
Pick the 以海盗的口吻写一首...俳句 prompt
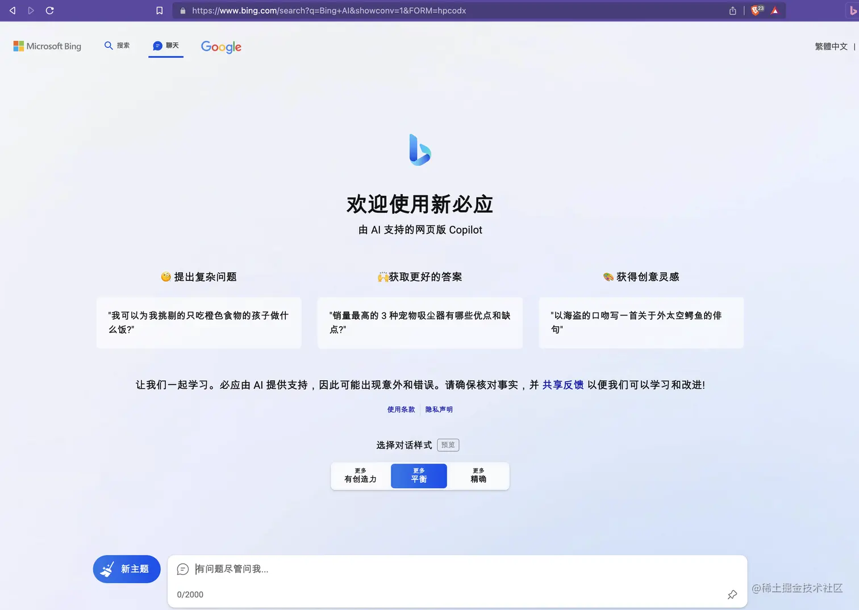pyautogui.click(x=641, y=322)
